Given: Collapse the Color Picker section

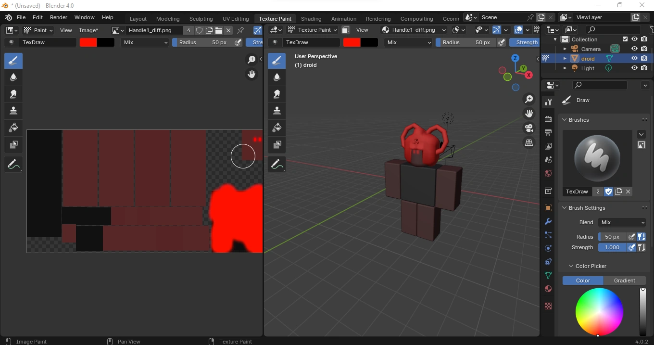Looking at the screenshot, I should coord(571,266).
